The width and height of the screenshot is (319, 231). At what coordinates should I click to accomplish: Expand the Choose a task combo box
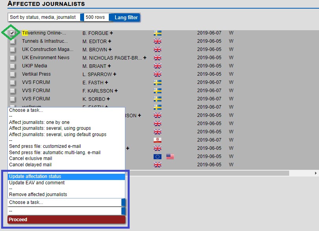tap(66, 202)
